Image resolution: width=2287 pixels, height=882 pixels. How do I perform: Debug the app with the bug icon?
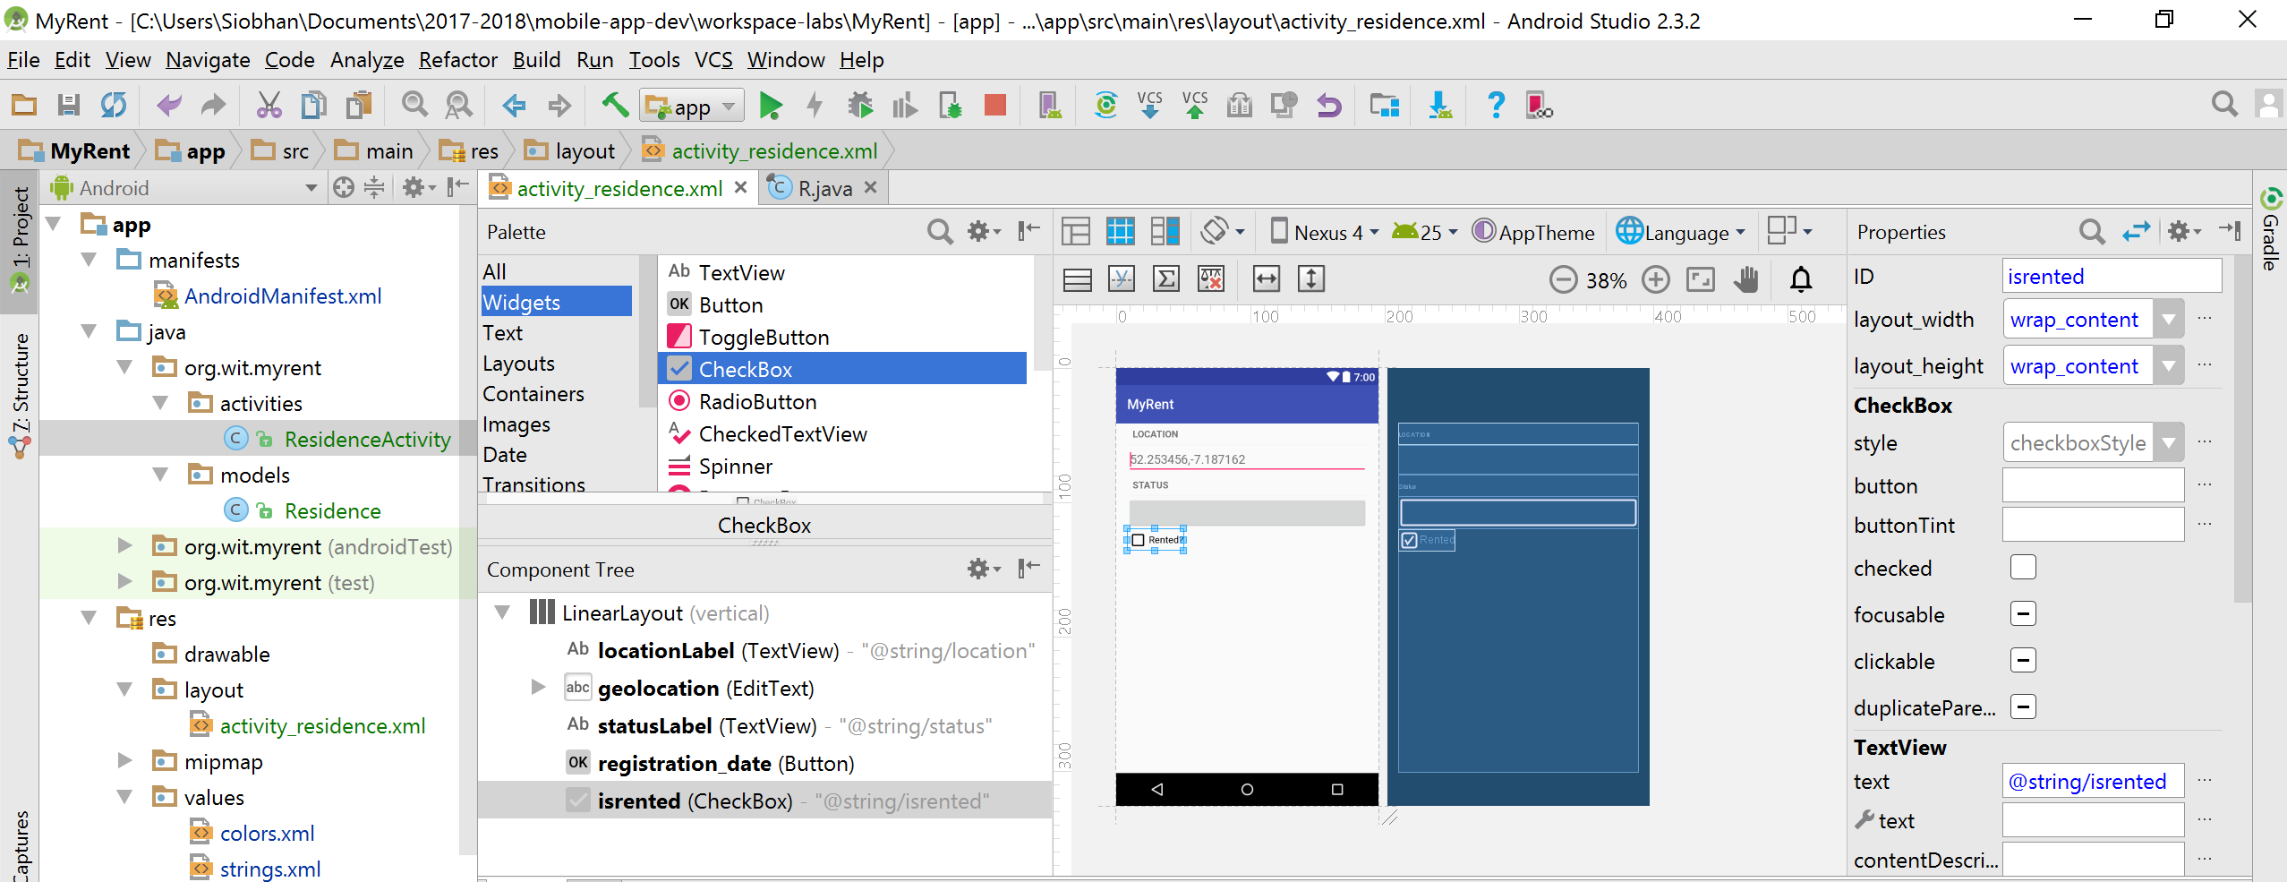pyautogui.click(x=860, y=105)
